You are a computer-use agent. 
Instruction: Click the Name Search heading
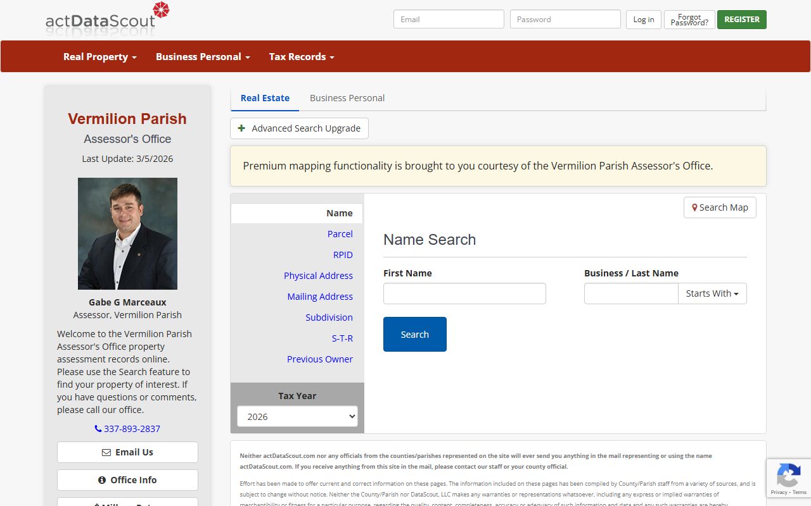430,240
